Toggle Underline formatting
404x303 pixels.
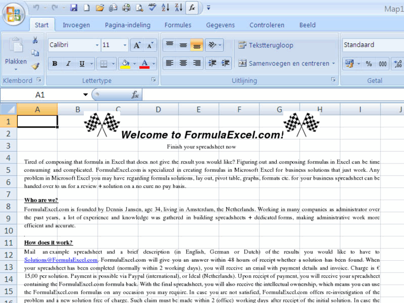point(82,64)
